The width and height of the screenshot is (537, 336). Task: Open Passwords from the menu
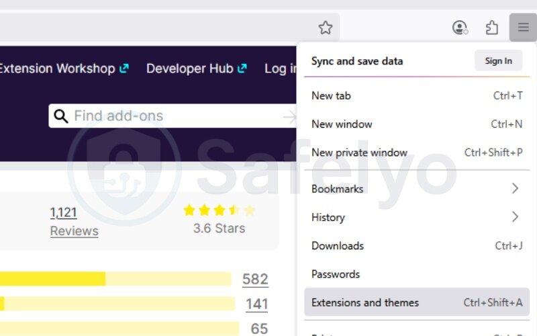click(x=417, y=274)
